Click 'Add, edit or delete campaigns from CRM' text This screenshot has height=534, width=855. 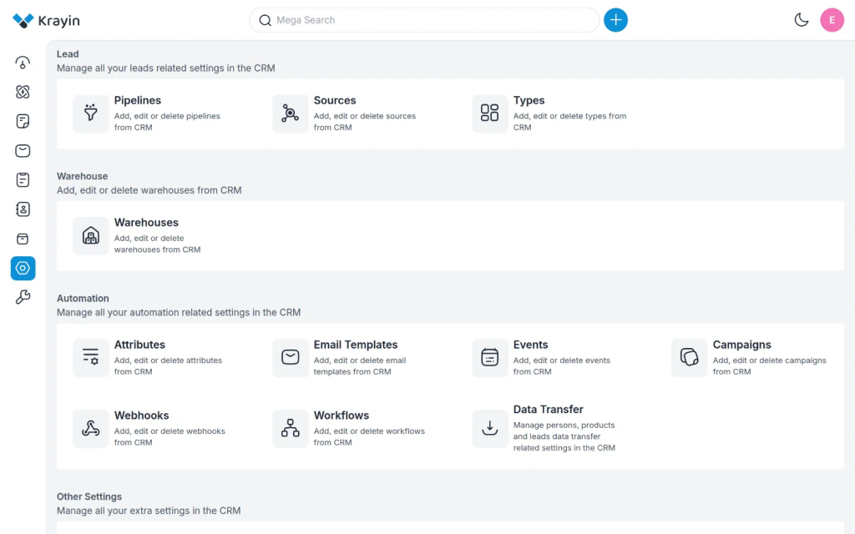click(769, 365)
